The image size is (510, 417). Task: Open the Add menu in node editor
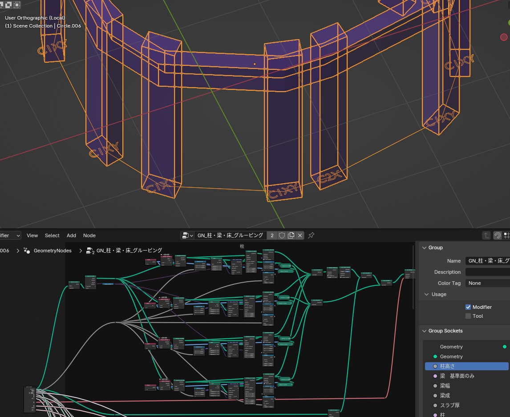71,235
